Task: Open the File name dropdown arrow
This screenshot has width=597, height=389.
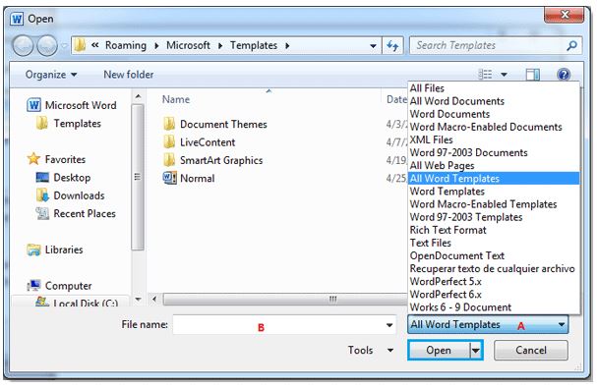Action: (389, 325)
